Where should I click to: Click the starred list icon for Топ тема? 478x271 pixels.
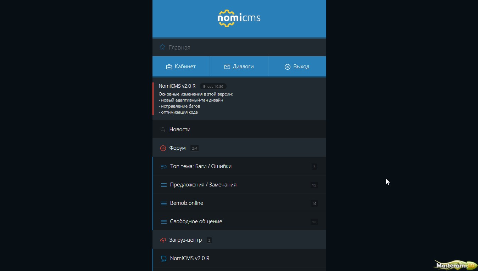pos(164,167)
